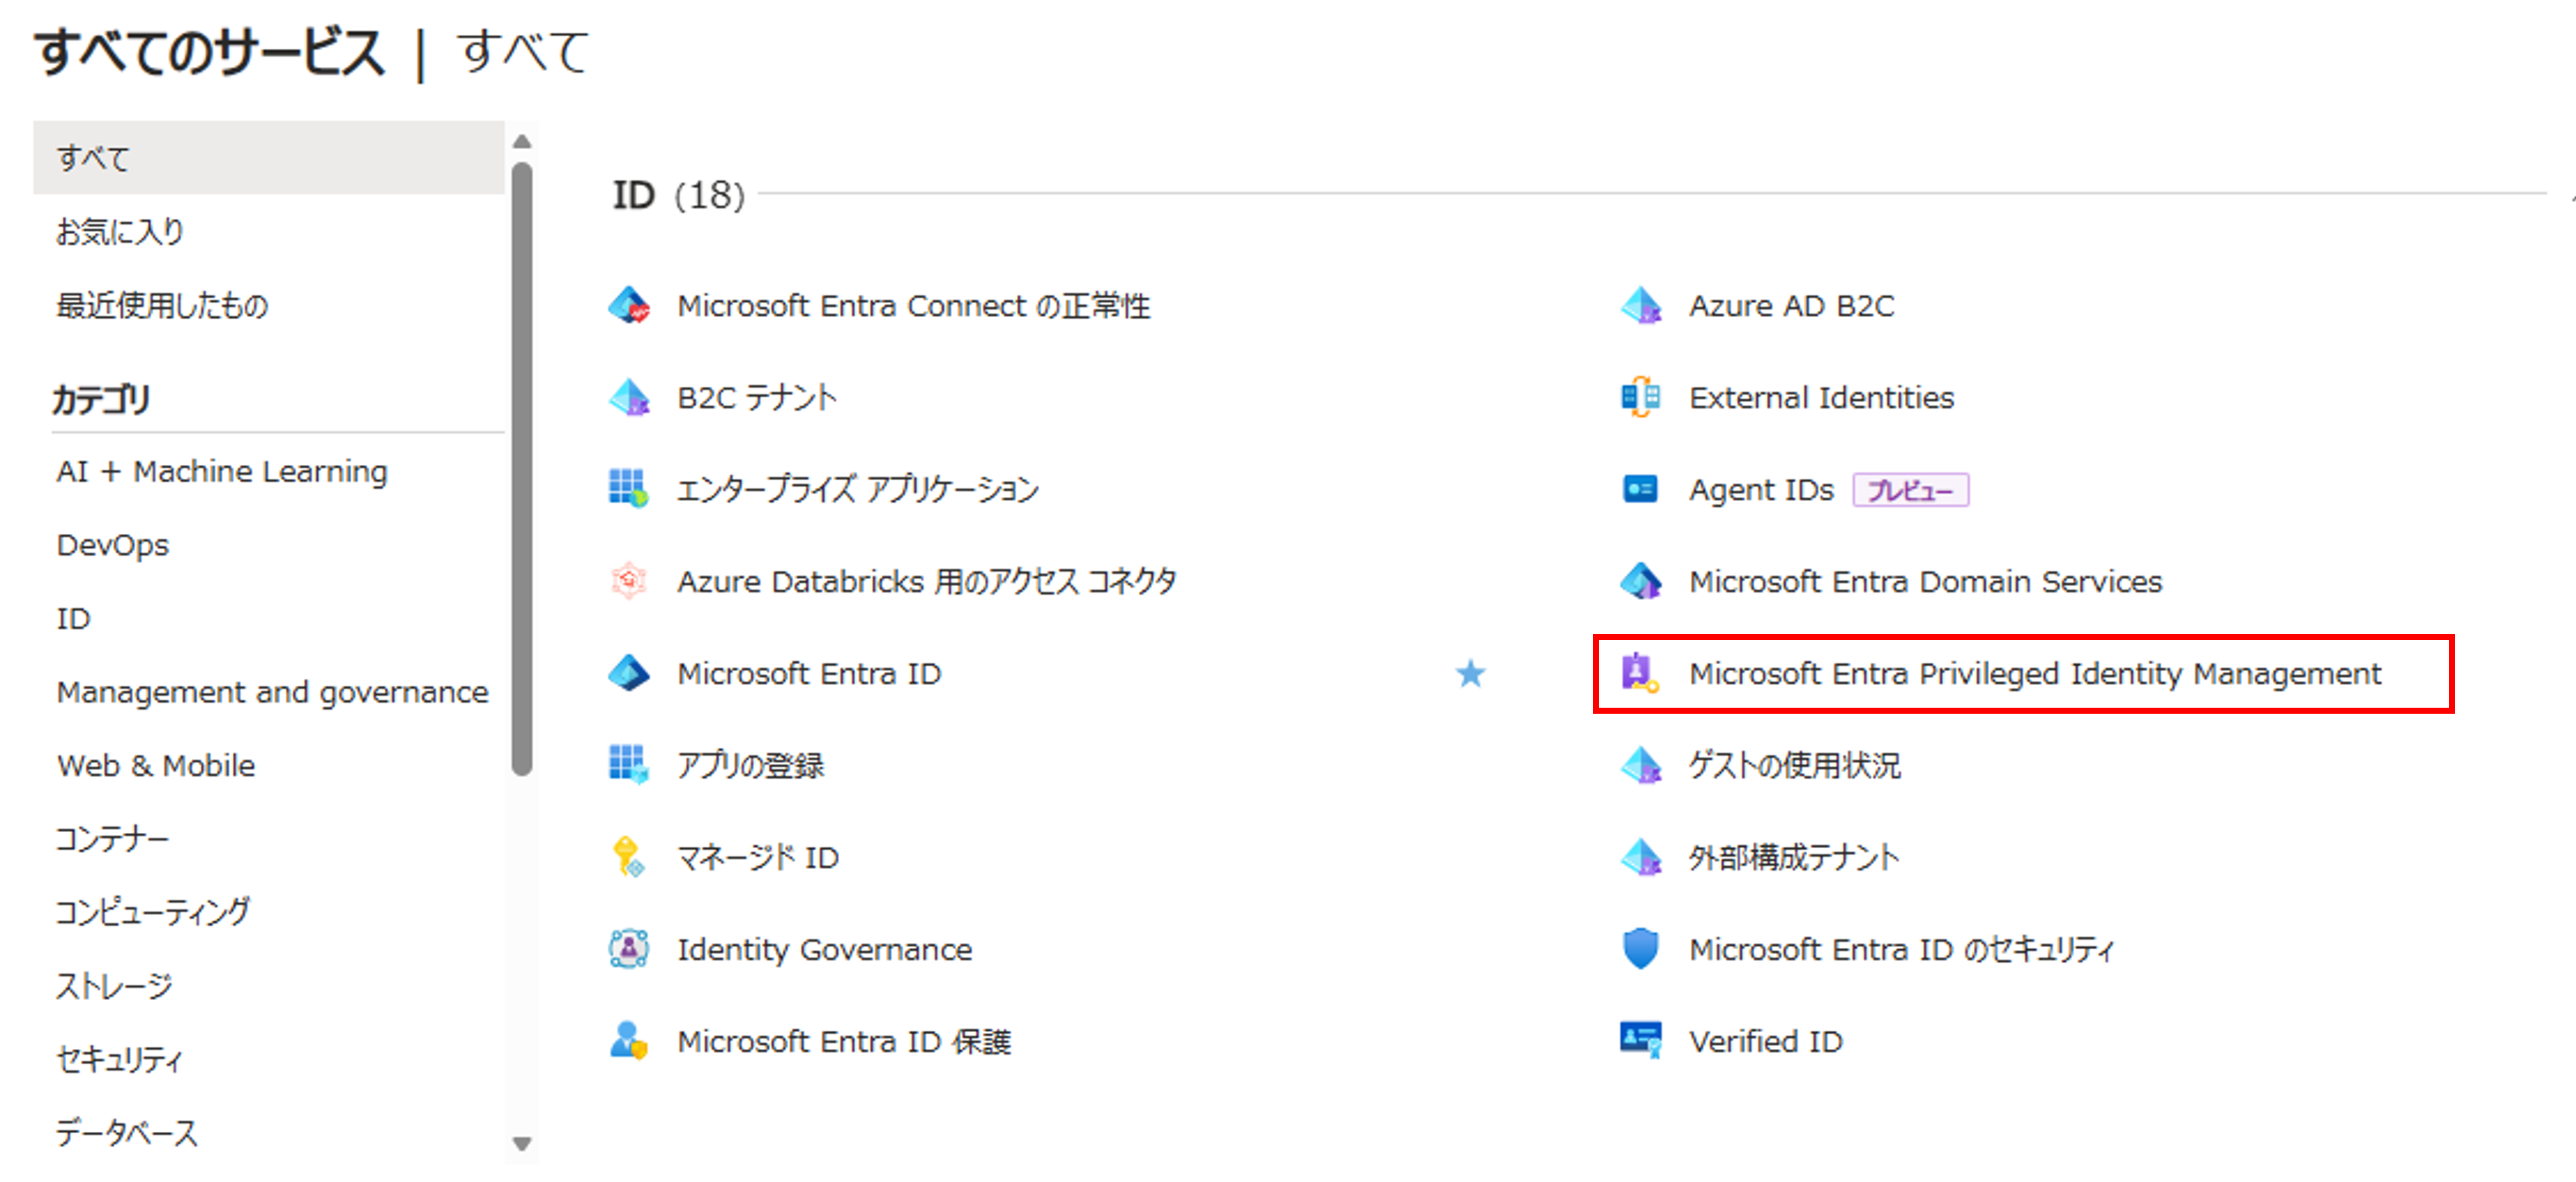Open Identity Governance service link

[825, 949]
